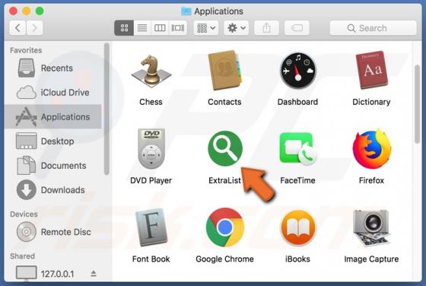The image size is (426, 286).
Task: Open the FaceTime app
Action: [x=297, y=148]
